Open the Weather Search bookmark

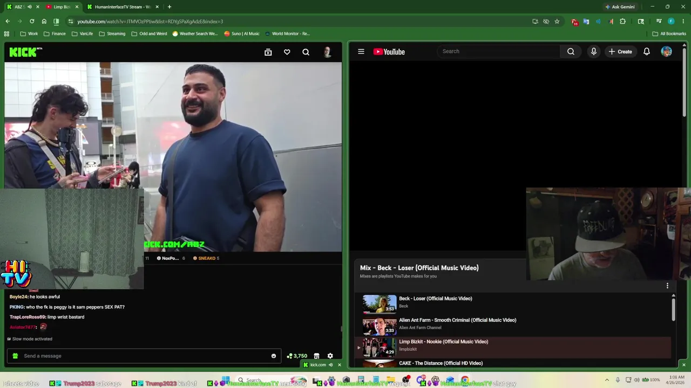(195, 33)
